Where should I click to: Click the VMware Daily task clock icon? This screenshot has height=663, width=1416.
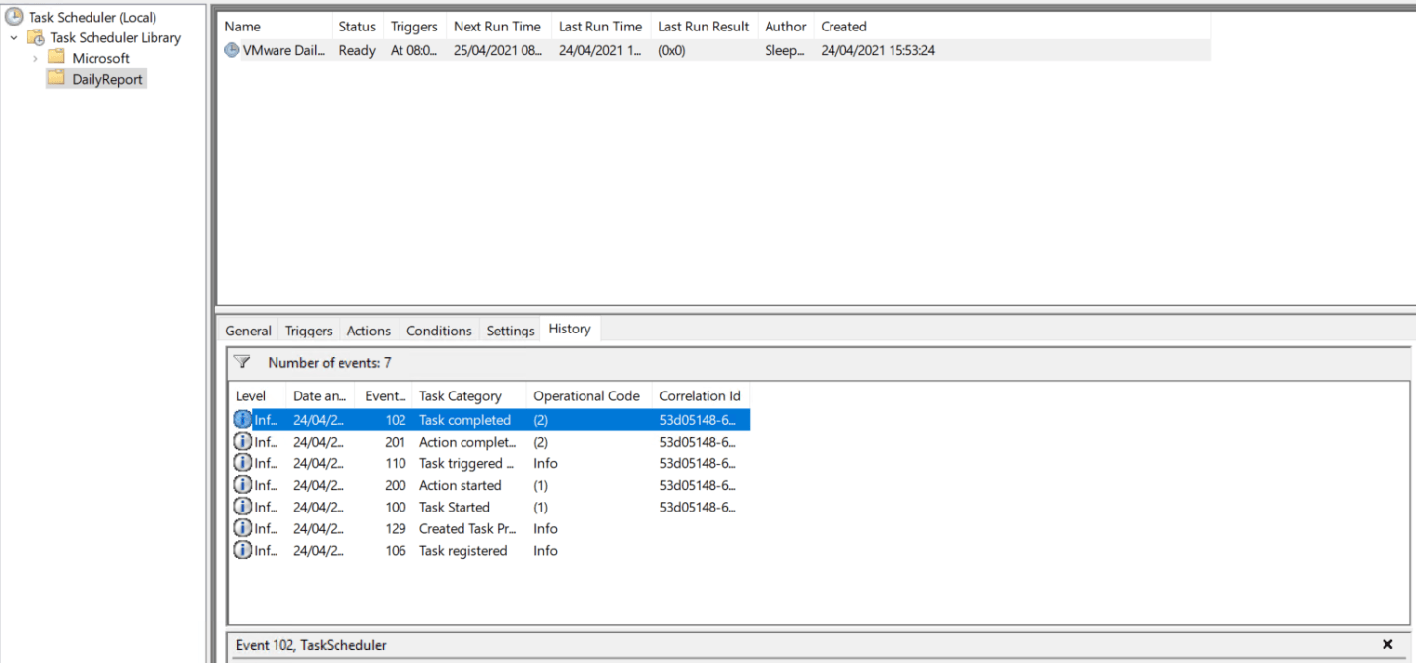tap(232, 50)
